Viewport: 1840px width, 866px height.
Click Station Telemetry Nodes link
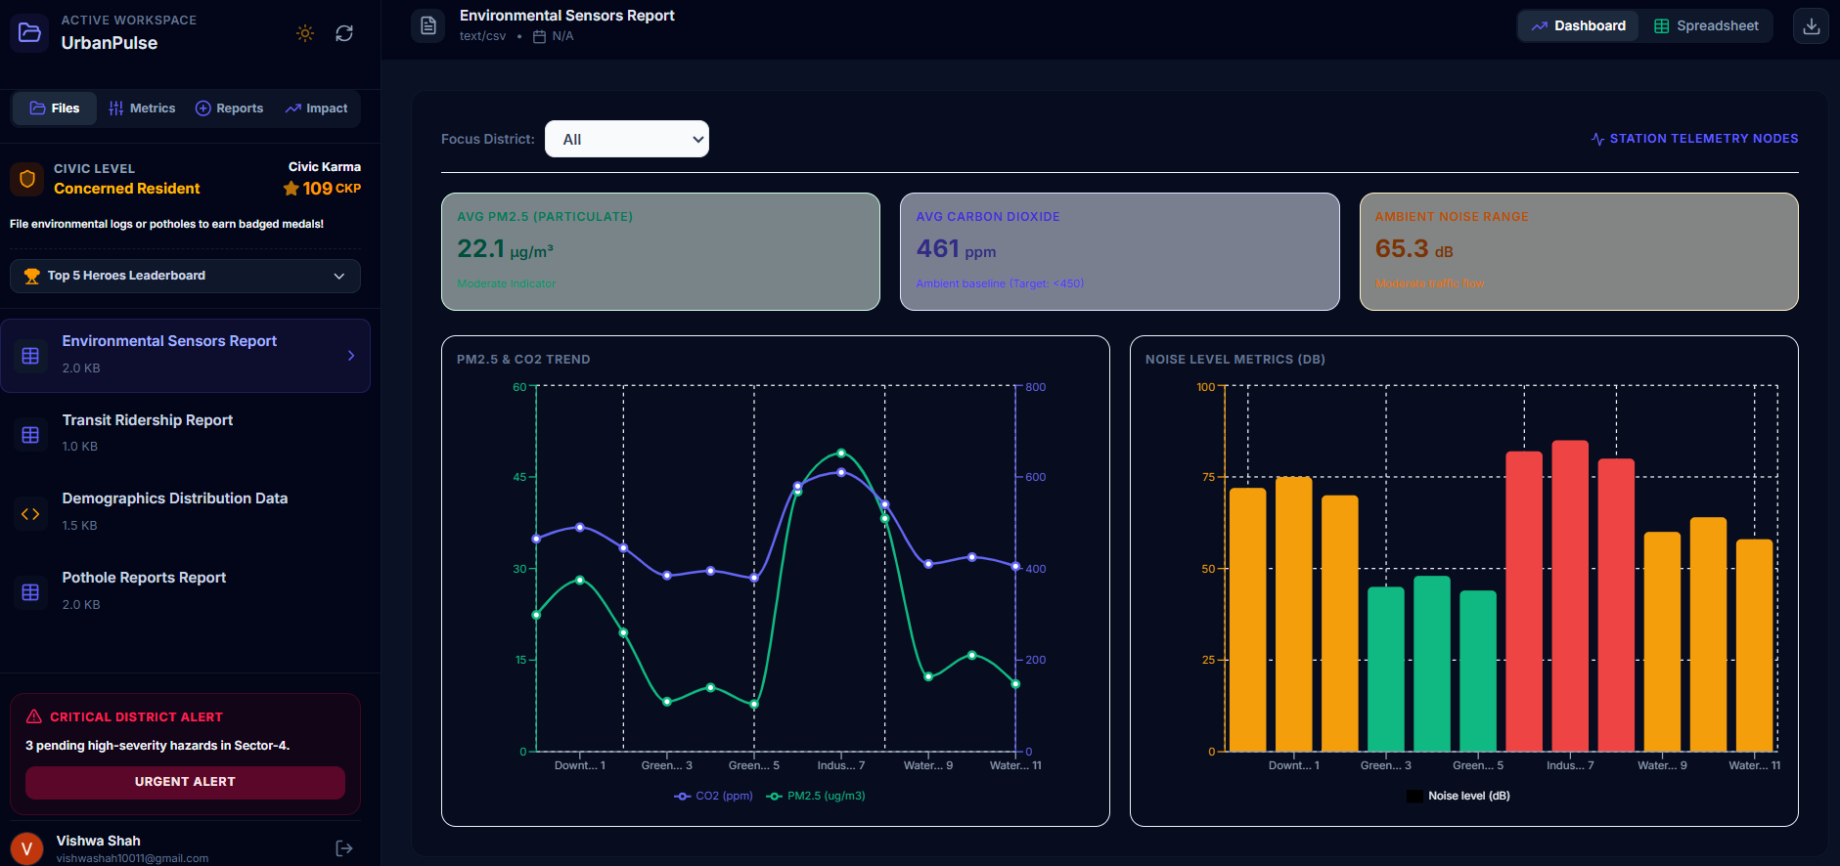pos(1694,139)
